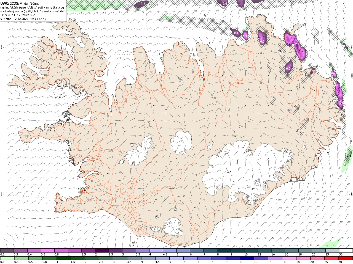Click the pale green swatch starting at 0.1
Screen dimensions: 353x264
coord(7,258)
